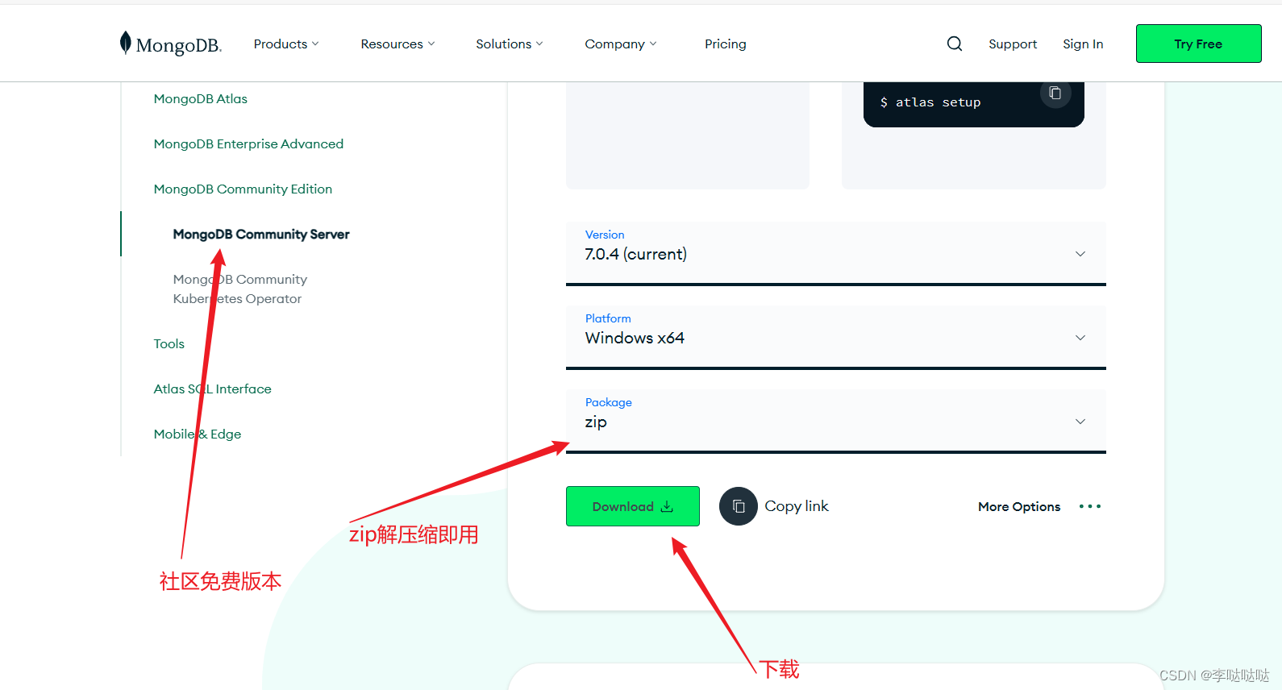The width and height of the screenshot is (1282, 690).
Task: Open the Platform Windows x64 dropdown
Action: 835,337
